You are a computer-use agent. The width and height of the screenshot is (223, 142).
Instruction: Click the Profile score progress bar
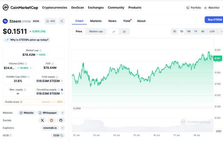(x=49, y=102)
